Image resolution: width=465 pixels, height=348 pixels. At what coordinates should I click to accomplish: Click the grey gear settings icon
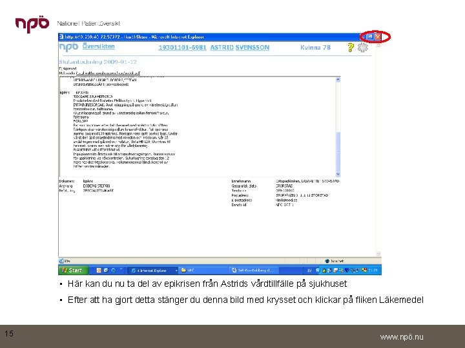362,47
